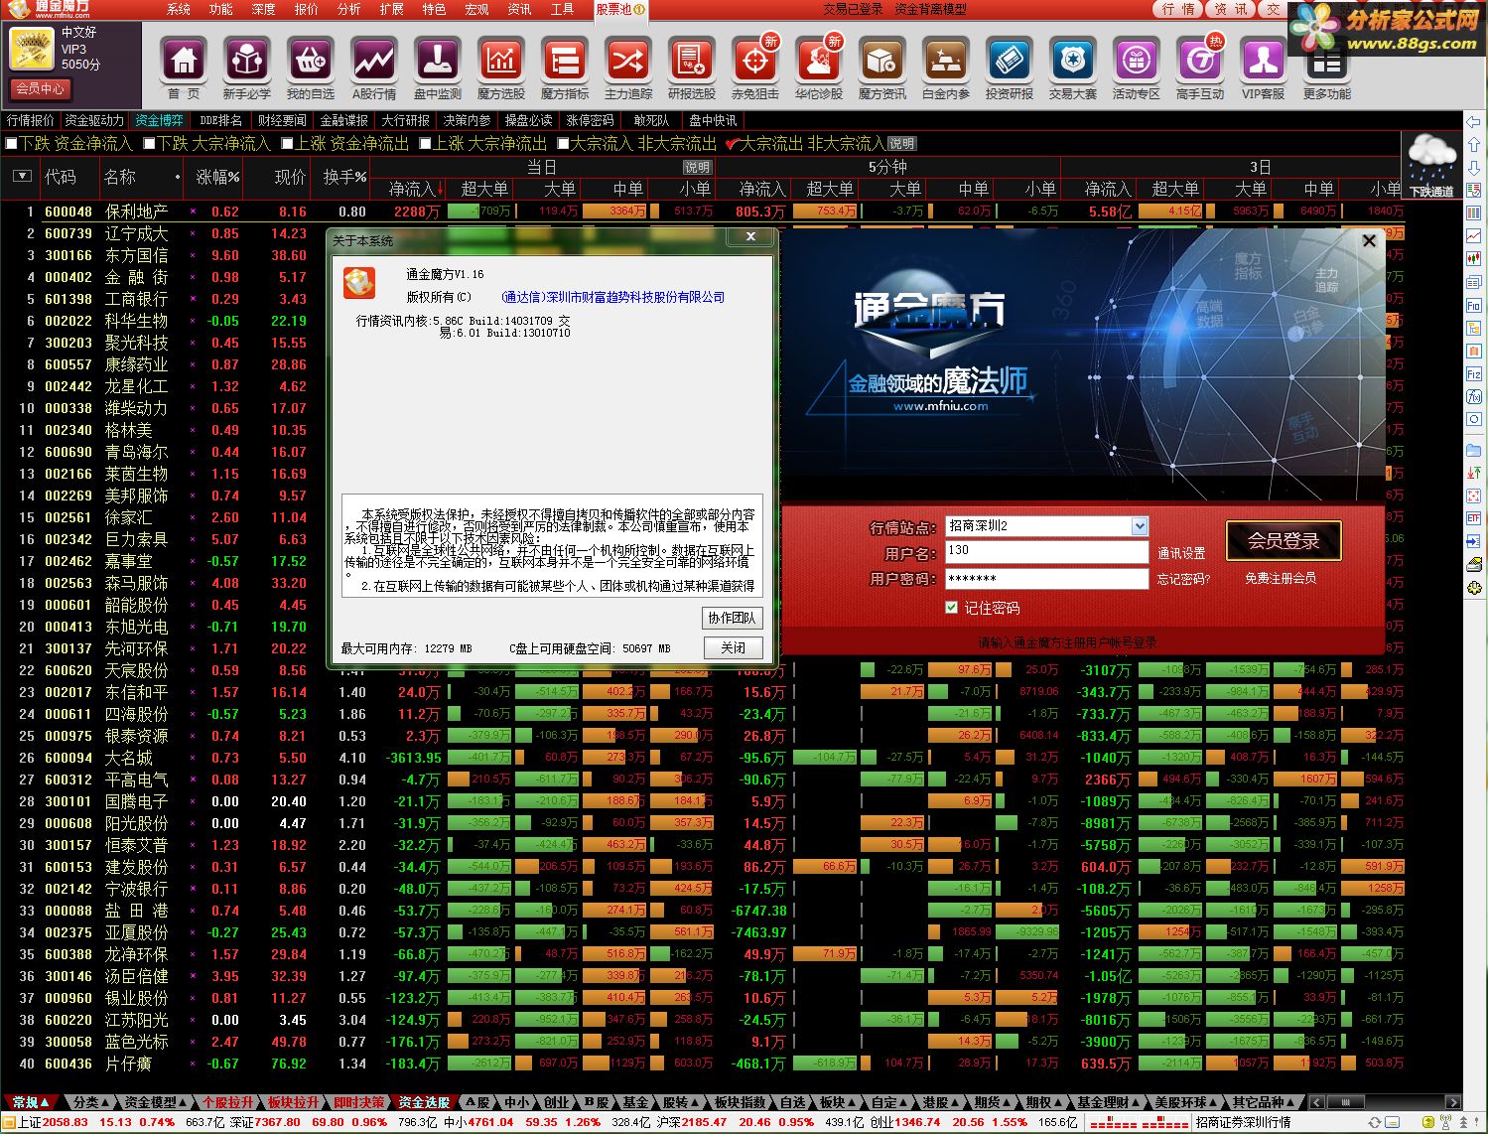Check 下跌 大宗净流入 filter
The image size is (1488, 1134).
(149, 144)
